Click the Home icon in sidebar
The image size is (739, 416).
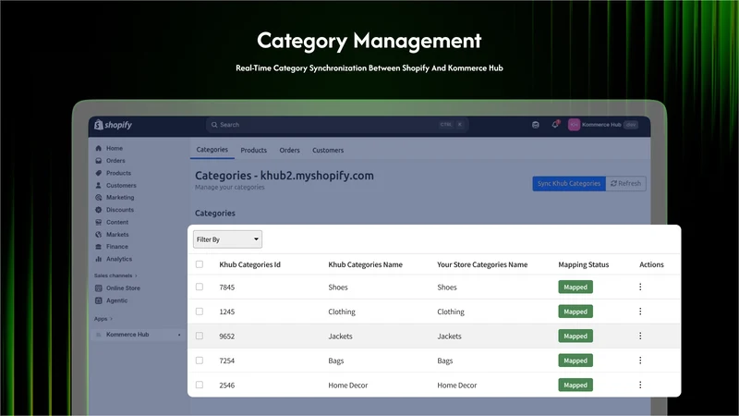pos(99,148)
